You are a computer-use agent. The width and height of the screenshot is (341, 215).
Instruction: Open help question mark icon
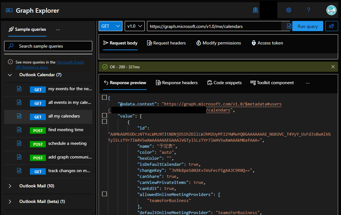click(x=308, y=10)
